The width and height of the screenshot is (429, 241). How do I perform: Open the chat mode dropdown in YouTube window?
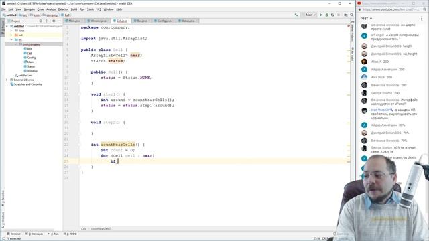point(367,18)
